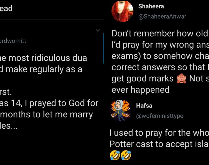Open Hafsa's cartoon butterfly avatar
This screenshot has height=165, width=209.
[120, 111]
